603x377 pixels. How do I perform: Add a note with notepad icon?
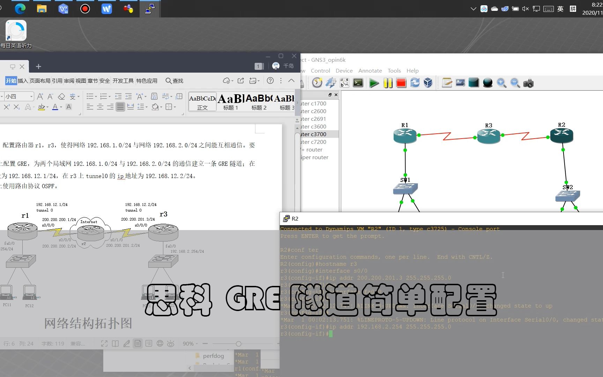pyautogui.click(x=447, y=83)
